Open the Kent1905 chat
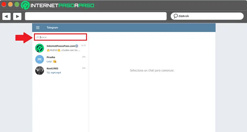This screenshot has width=247, height=132. tap(61, 71)
